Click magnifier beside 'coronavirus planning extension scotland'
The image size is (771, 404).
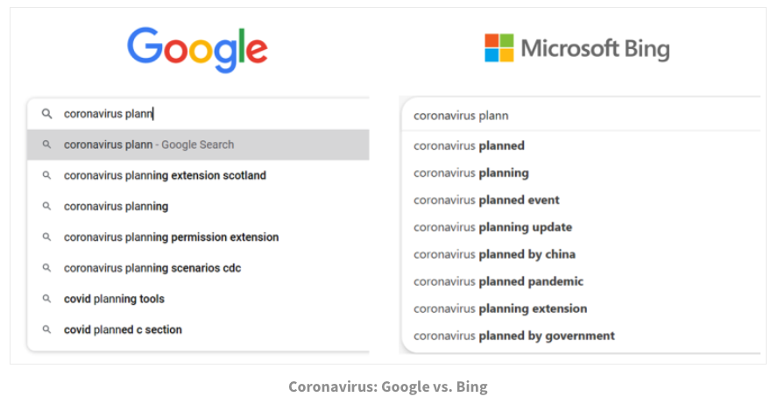tap(46, 175)
